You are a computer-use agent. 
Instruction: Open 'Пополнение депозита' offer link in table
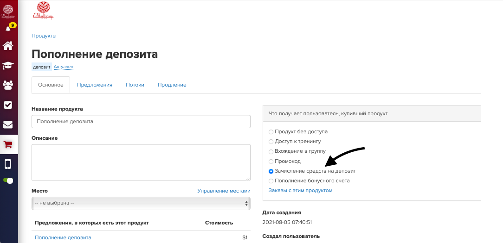(x=63, y=237)
